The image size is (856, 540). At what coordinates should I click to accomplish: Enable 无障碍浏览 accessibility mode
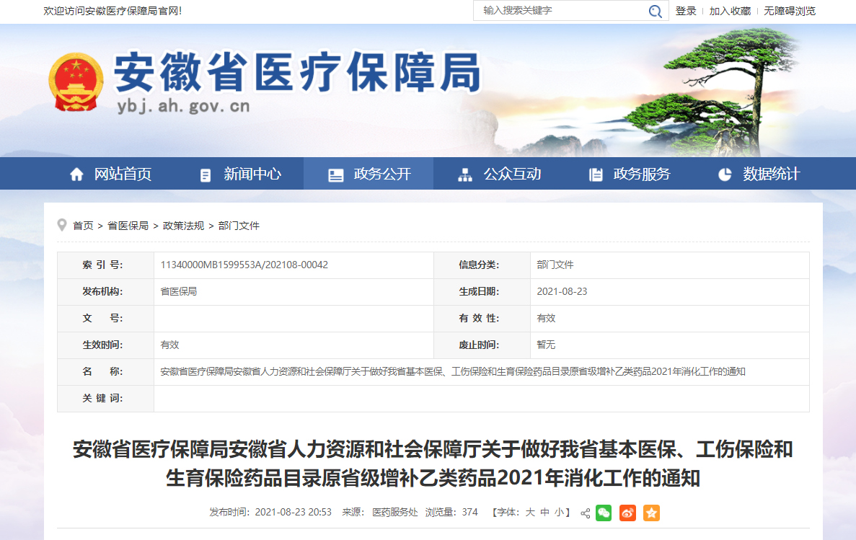click(x=790, y=11)
